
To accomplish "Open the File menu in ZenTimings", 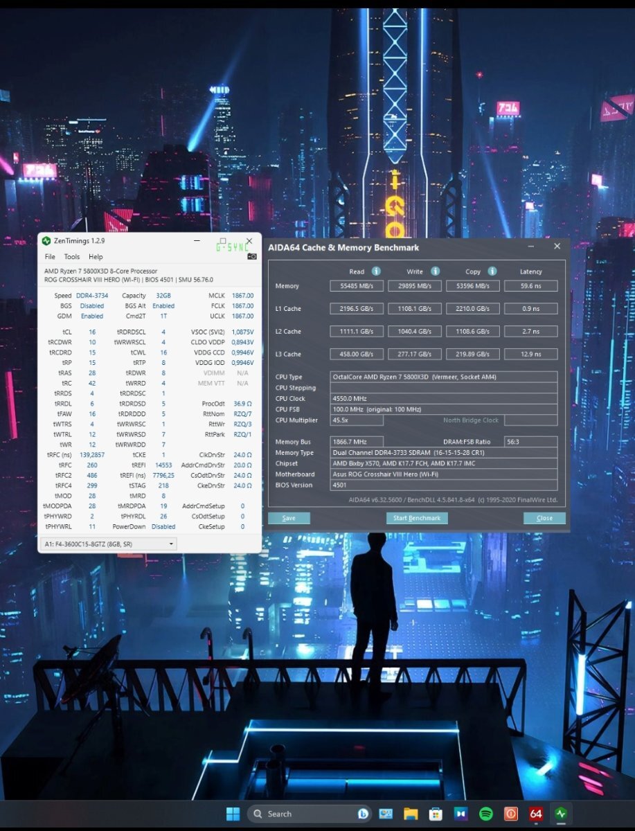I will point(50,257).
